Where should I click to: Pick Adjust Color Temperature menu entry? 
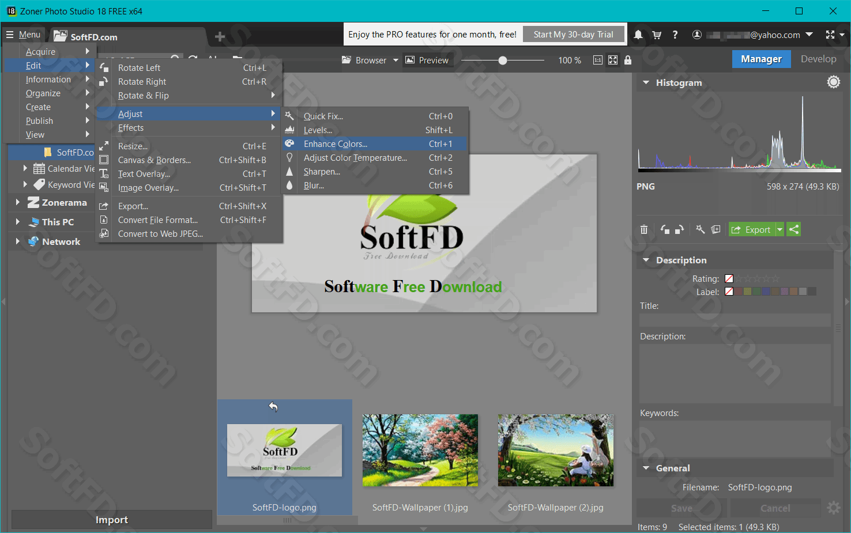coord(375,158)
